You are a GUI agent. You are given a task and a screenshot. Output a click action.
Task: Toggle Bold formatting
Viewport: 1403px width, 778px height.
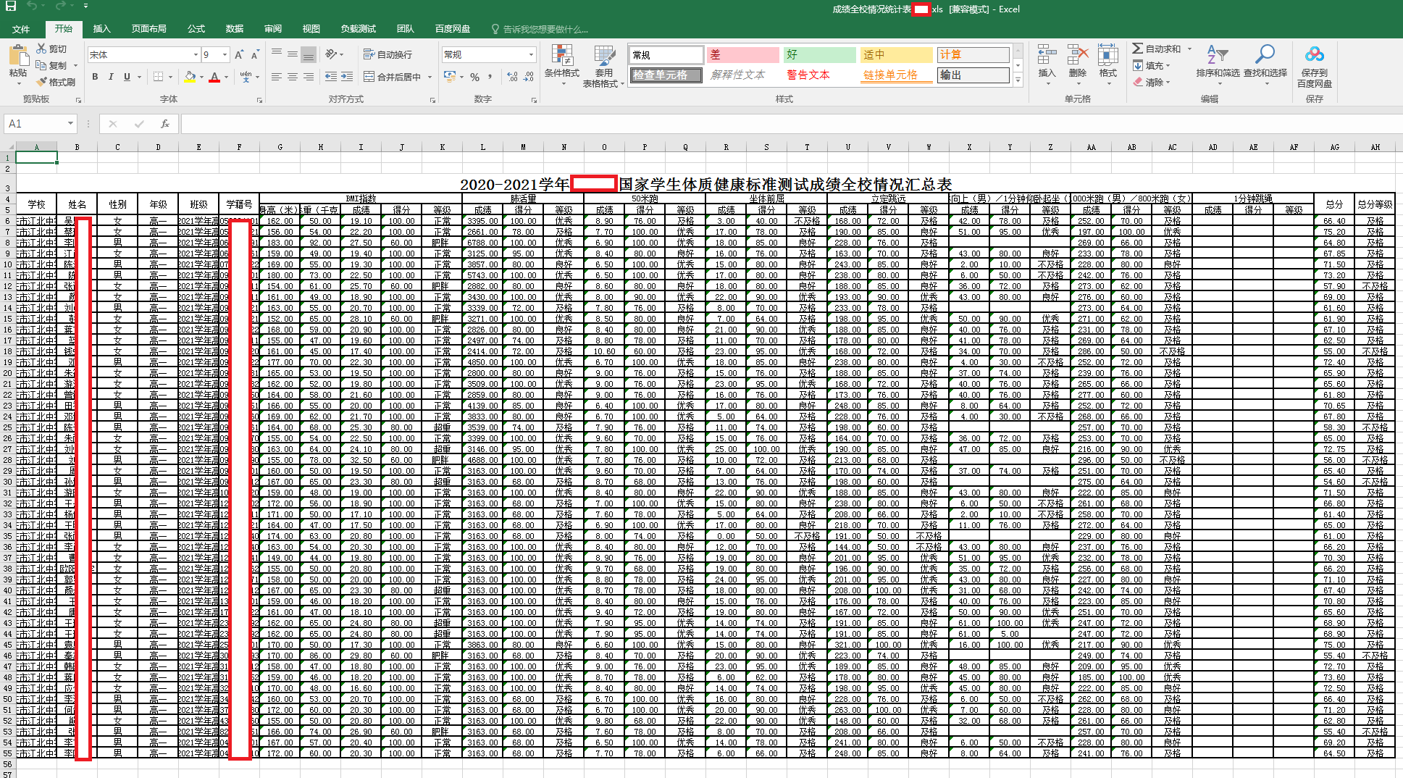pyautogui.click(x=95, y=77)
